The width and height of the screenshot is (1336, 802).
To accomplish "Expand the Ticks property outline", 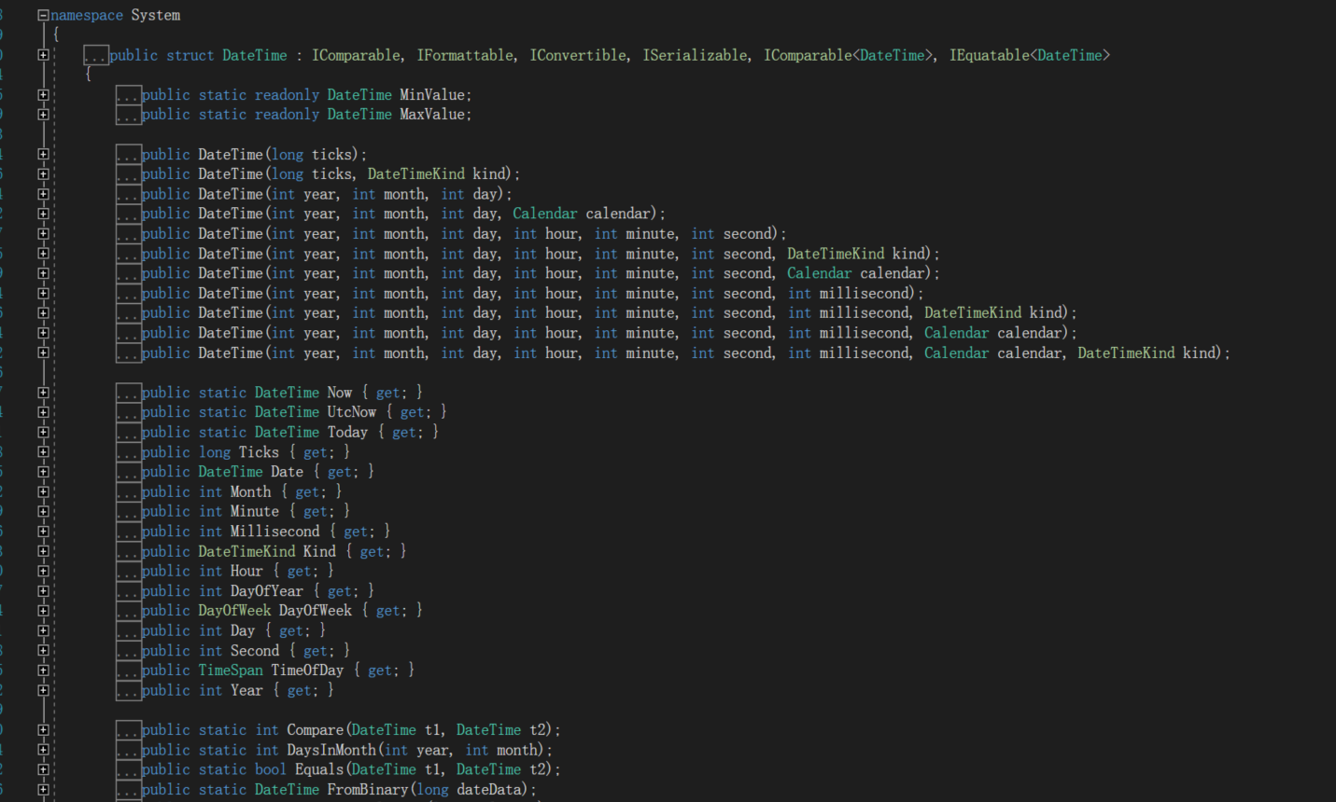I will [43, 452].
